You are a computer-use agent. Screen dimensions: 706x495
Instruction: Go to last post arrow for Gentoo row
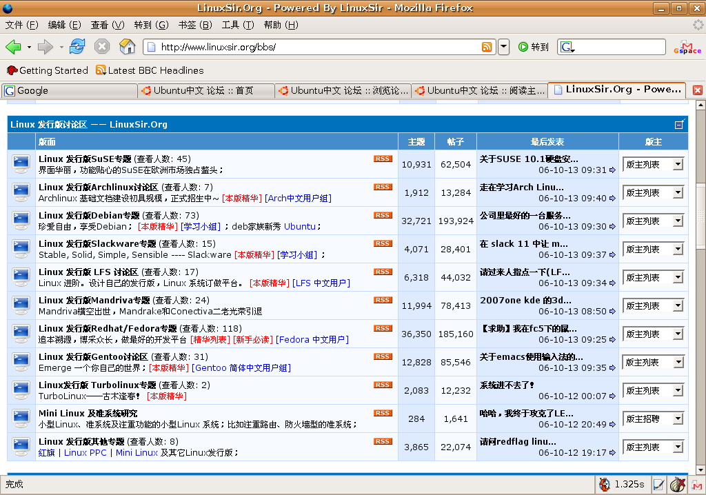click(612, 368)
